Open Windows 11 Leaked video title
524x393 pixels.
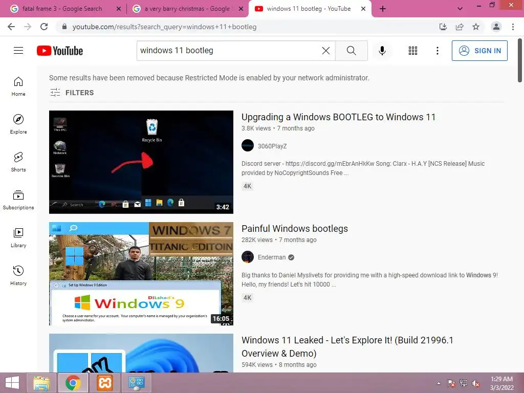click(347, 346)
